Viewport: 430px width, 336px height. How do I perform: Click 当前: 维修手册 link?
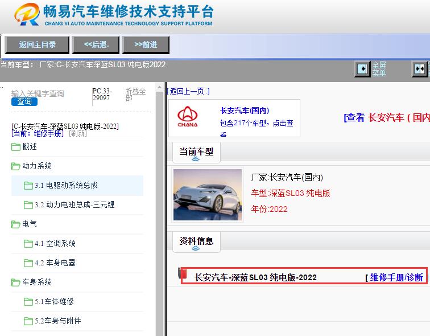38,133
